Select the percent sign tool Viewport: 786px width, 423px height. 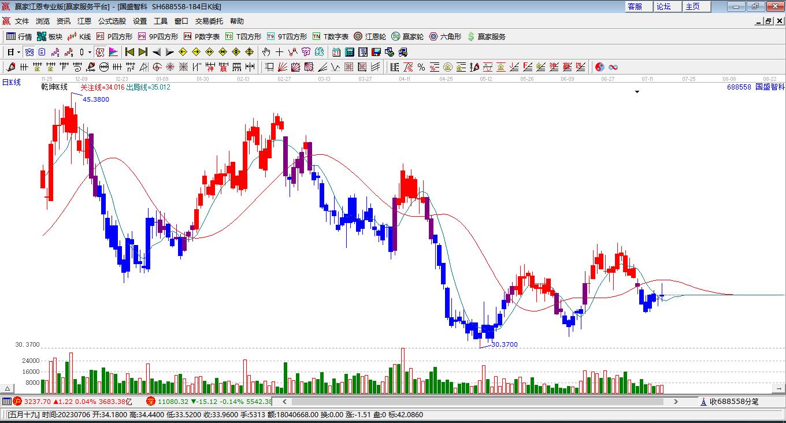coord(421,67)
